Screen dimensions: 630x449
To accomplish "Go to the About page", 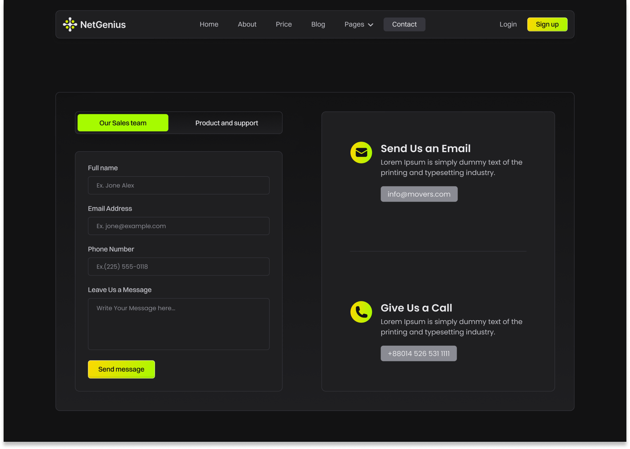I will pos(247,24).
